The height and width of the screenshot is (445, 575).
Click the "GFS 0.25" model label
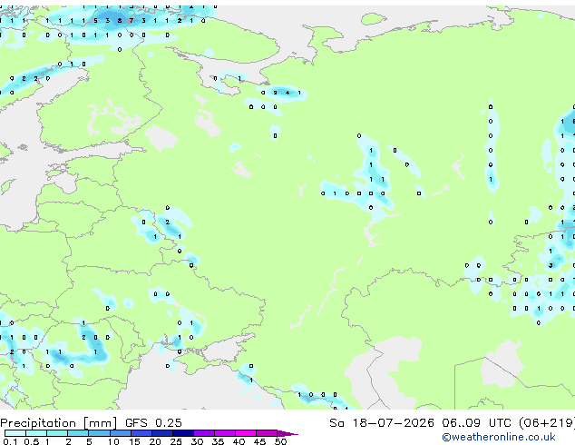pos(153,423)
